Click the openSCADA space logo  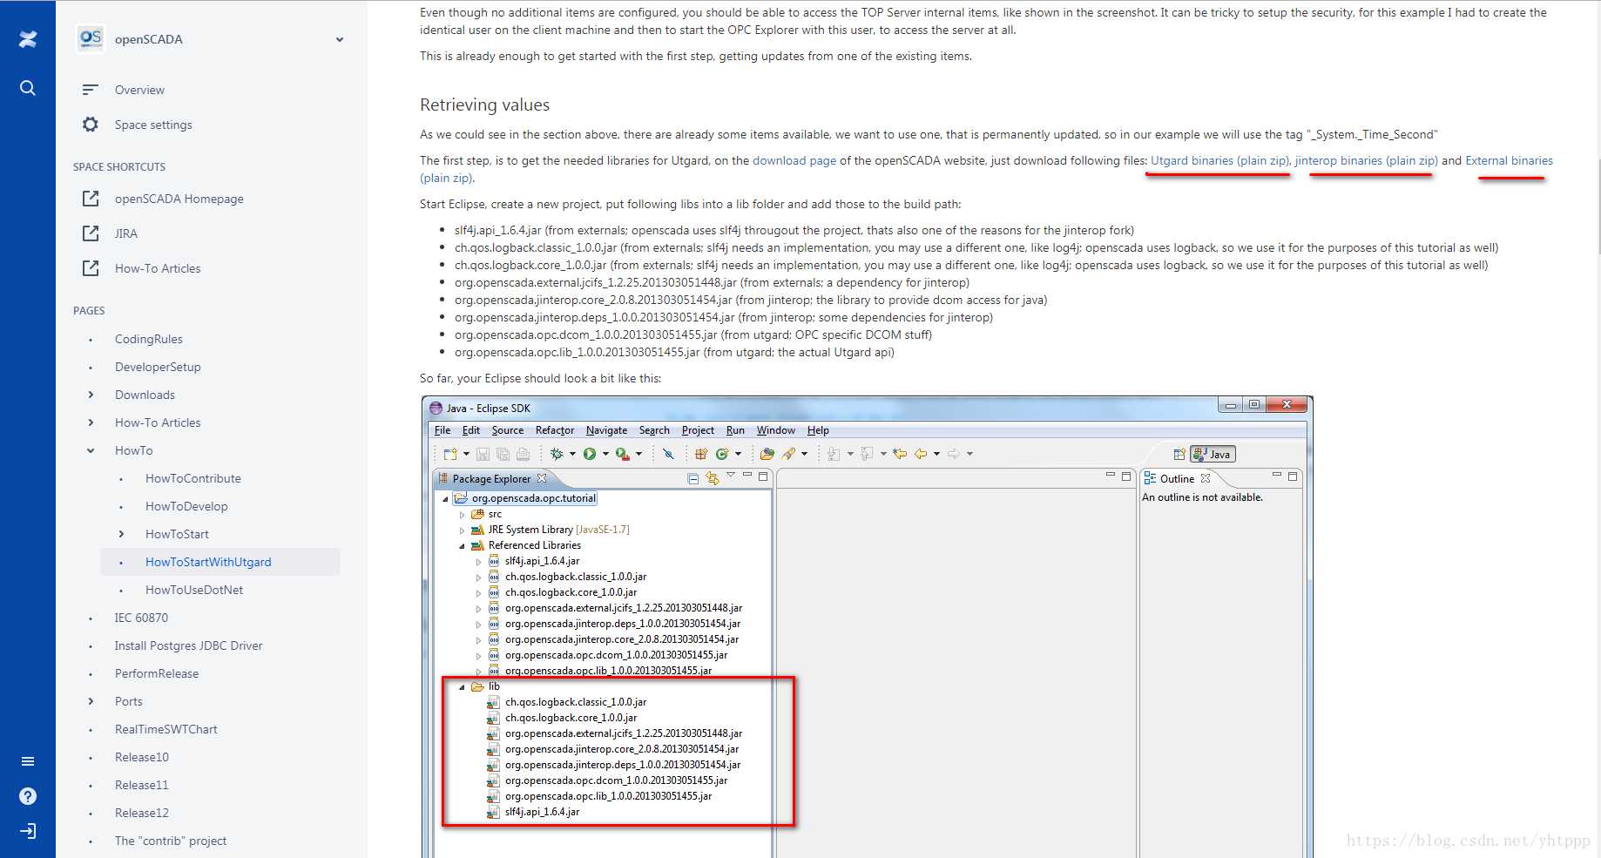click(x=91, y=38)
